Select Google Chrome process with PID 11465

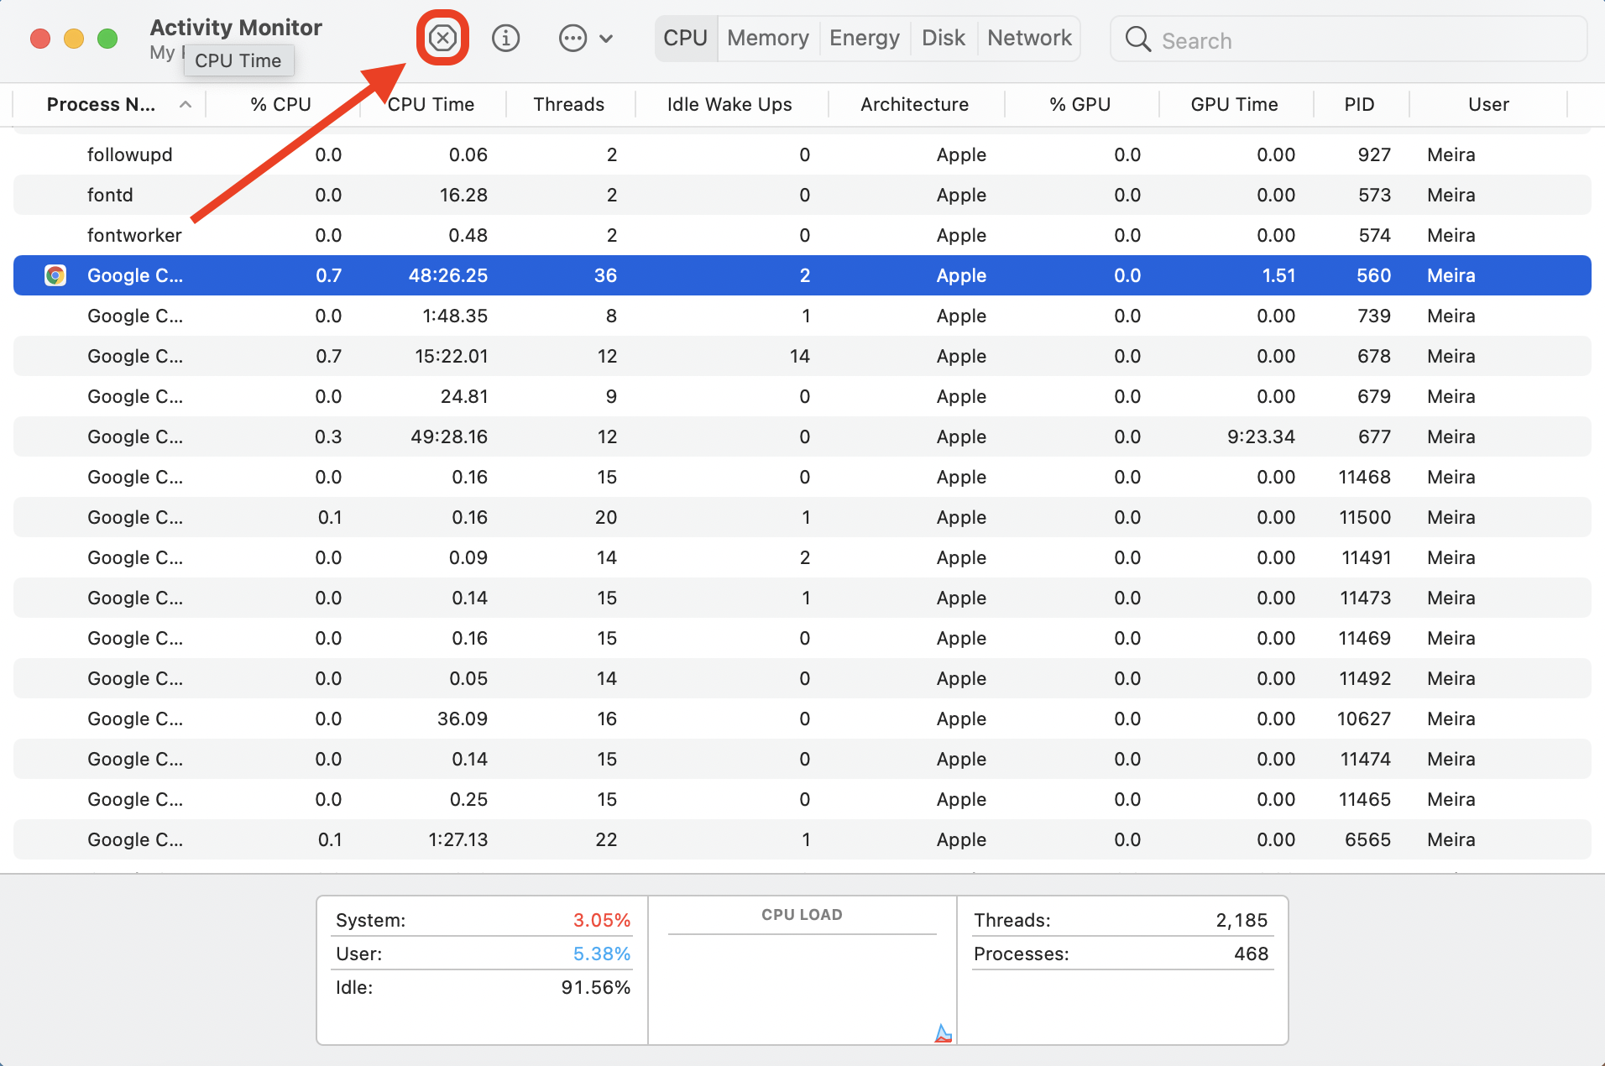pyautogui.click(x=802, y=799)
